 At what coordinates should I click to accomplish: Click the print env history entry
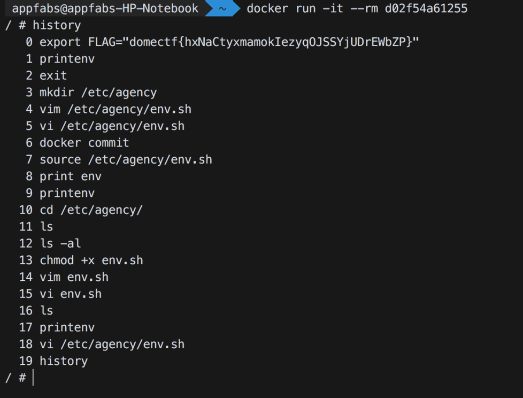pyautogui.click(x=70, y=176)
